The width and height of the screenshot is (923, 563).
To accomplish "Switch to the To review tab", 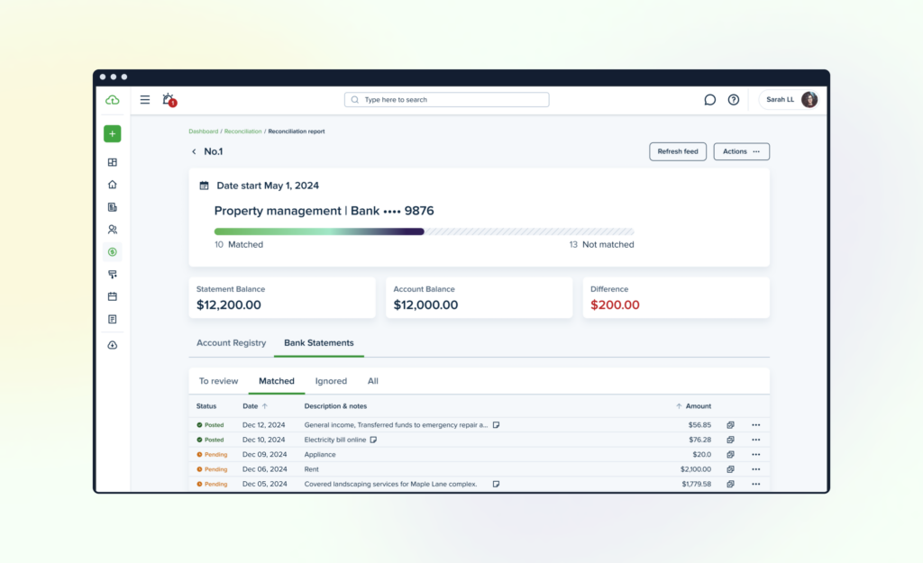I will pos(218,381).
